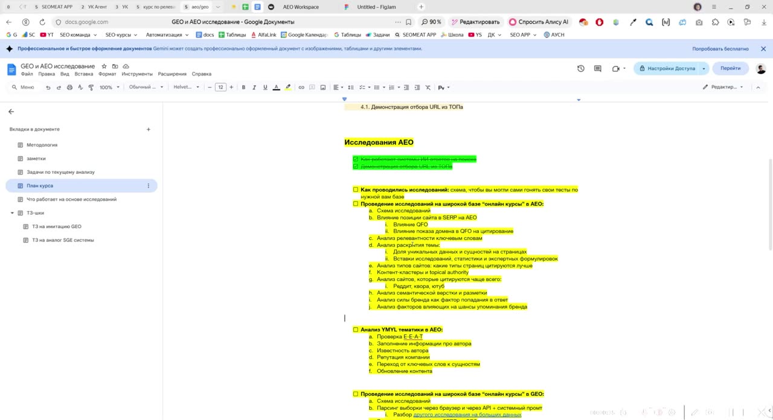Check the 'Проведение исследований… в GEO' checkbox
The width and height of the screenshot is (773, 420).
pos(356,394)
